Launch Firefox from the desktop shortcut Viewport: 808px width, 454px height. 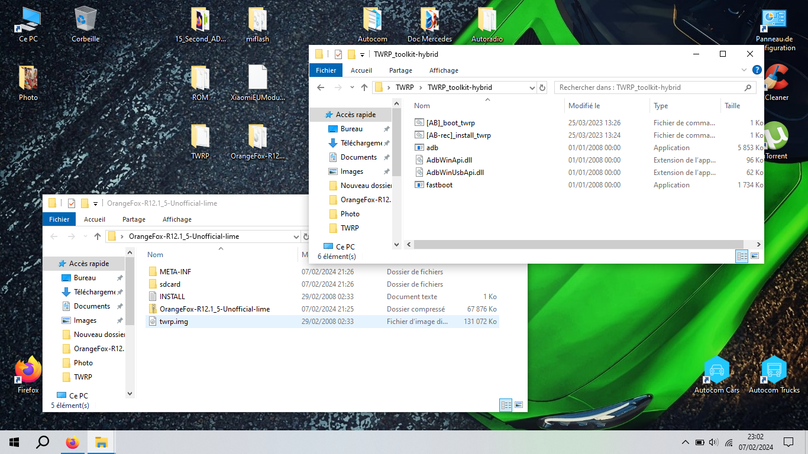[x=28, y=375]
